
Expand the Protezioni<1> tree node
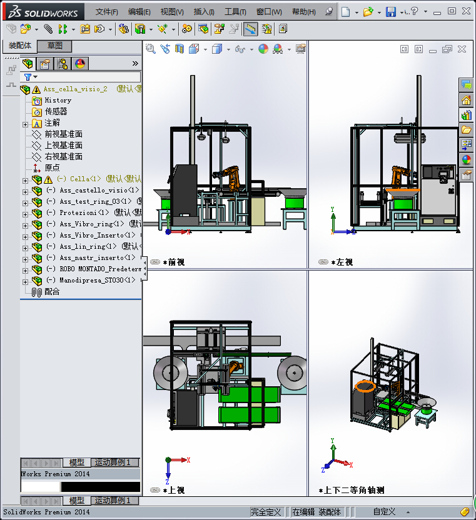25,214
